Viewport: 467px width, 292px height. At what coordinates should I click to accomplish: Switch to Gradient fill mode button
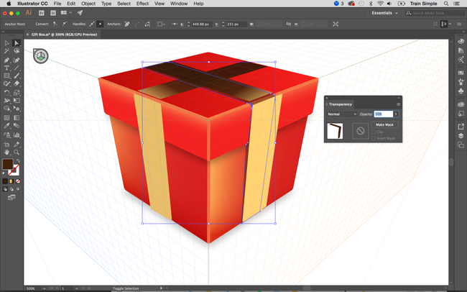tap(11, 181)
